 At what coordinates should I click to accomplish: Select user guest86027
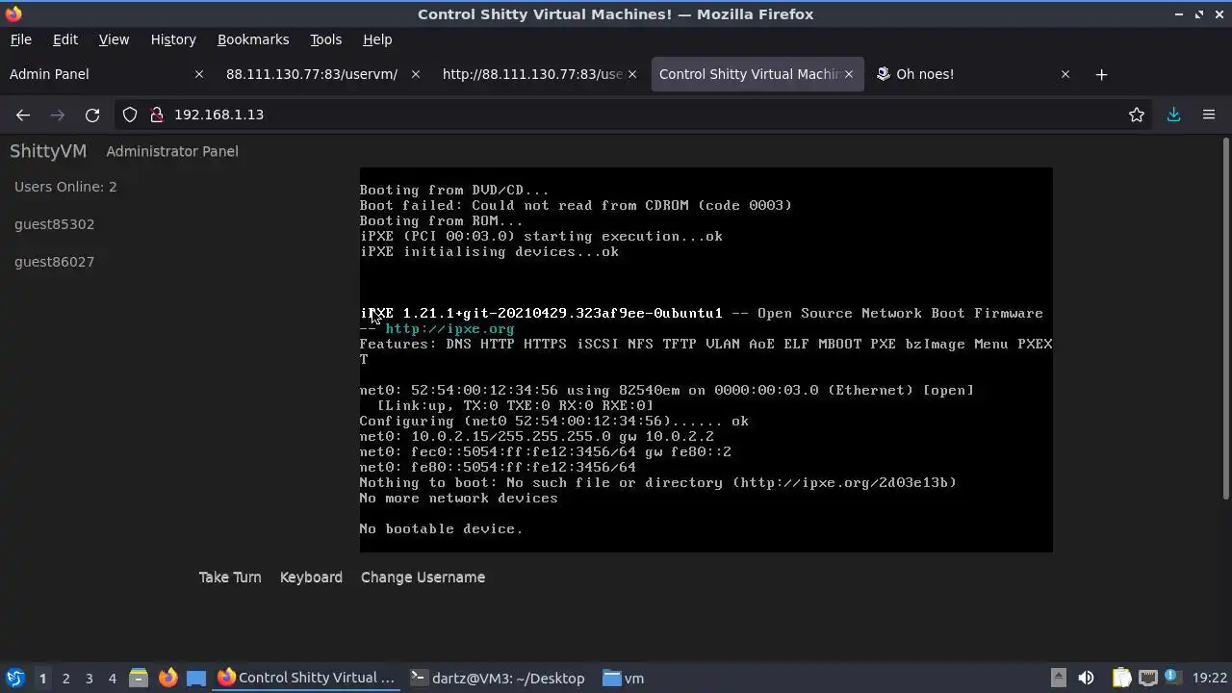tap(54, 262)
